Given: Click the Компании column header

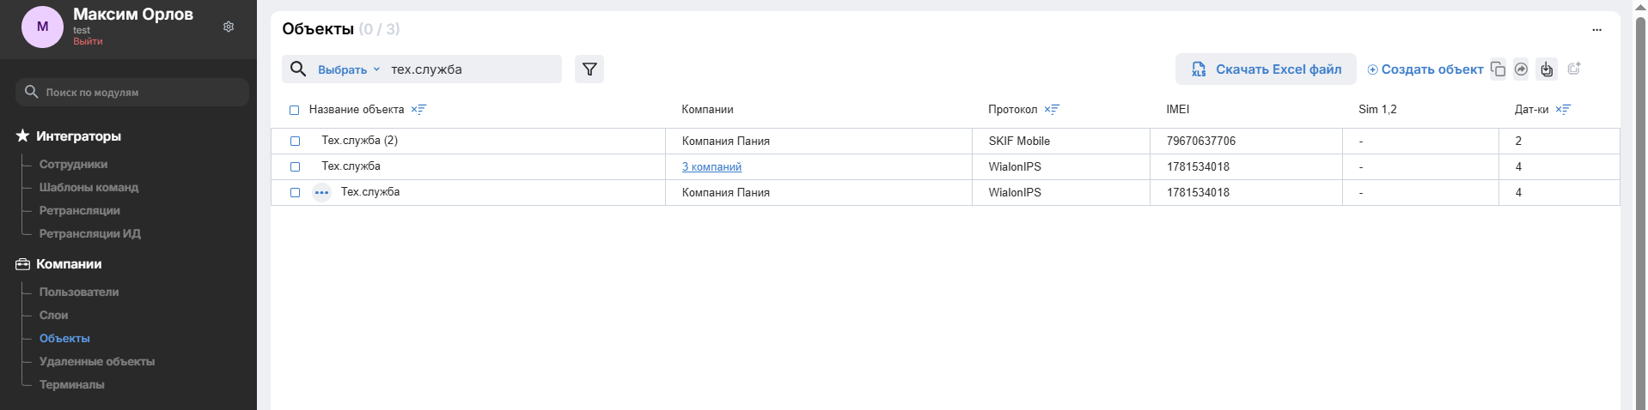Looking at the screenshot, I should (x=707, y=109).
